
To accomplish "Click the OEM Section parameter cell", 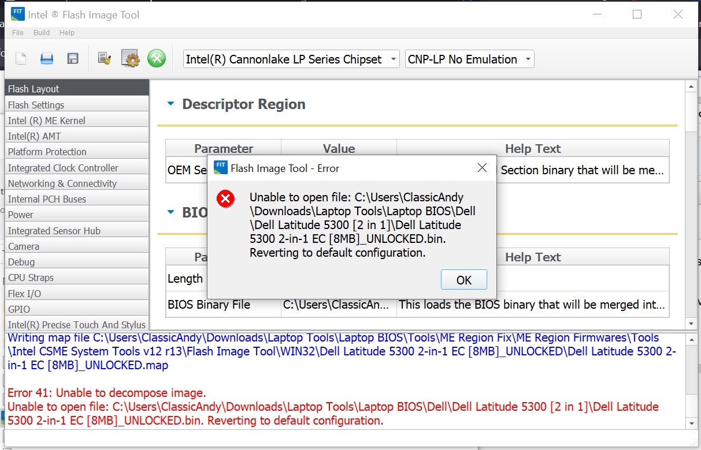I will 187,170.
